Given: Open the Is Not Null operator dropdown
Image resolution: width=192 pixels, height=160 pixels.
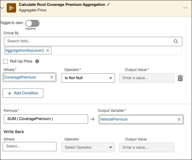Looking at the screenshot, I should point(88,78).
